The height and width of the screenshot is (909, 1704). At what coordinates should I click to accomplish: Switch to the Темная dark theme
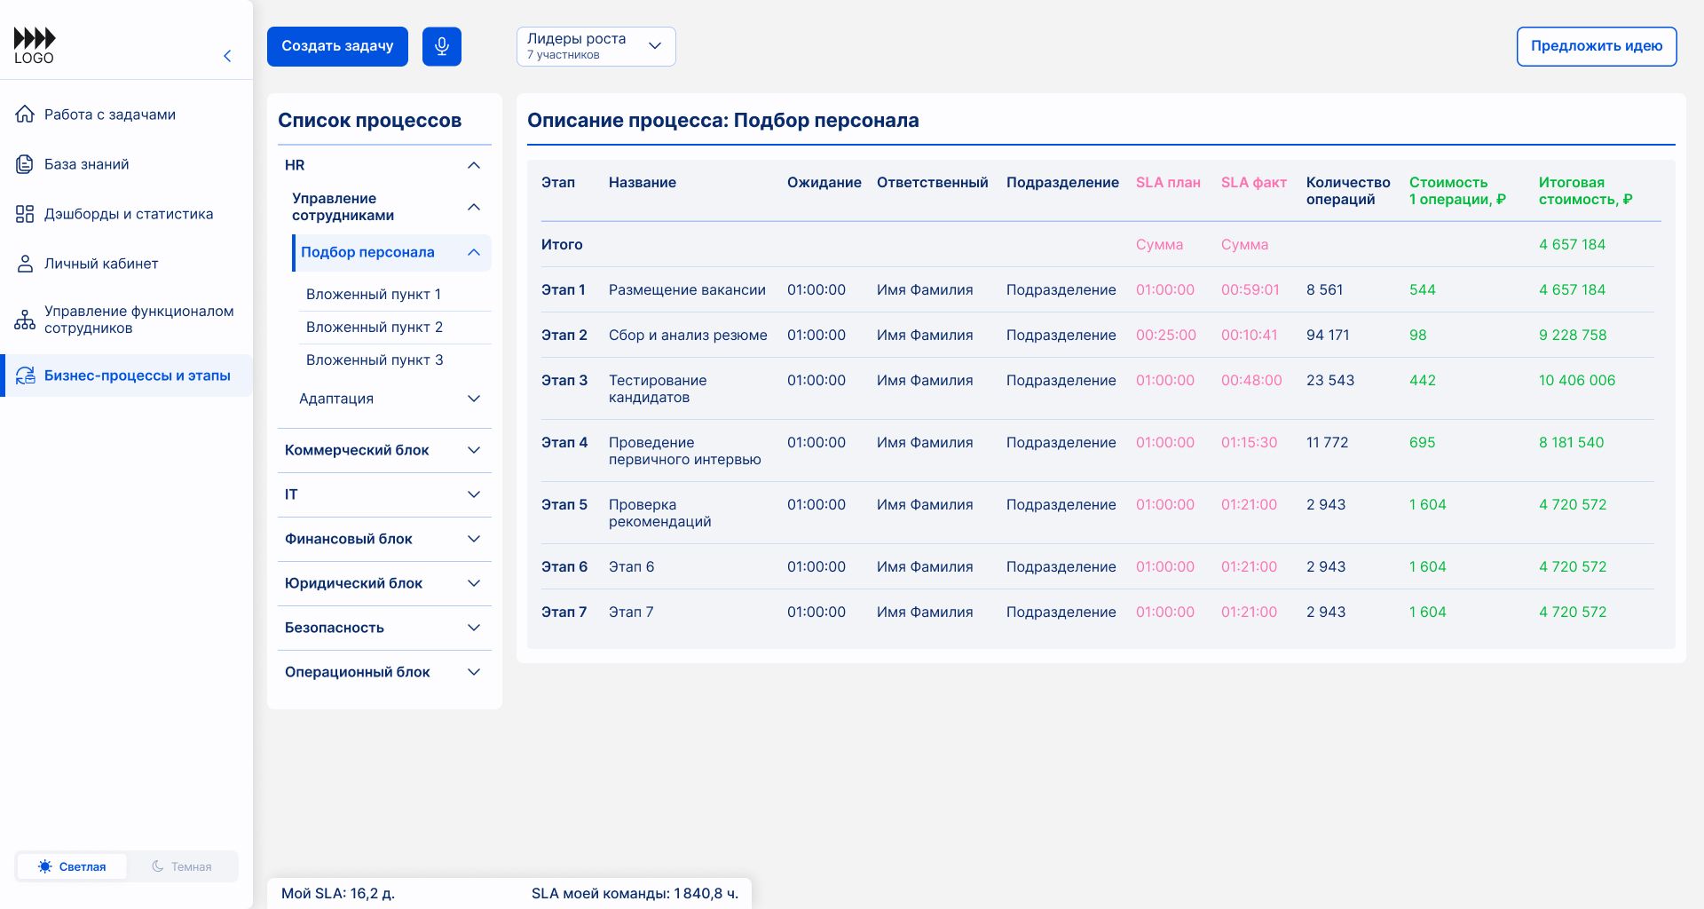click(182, 866)
